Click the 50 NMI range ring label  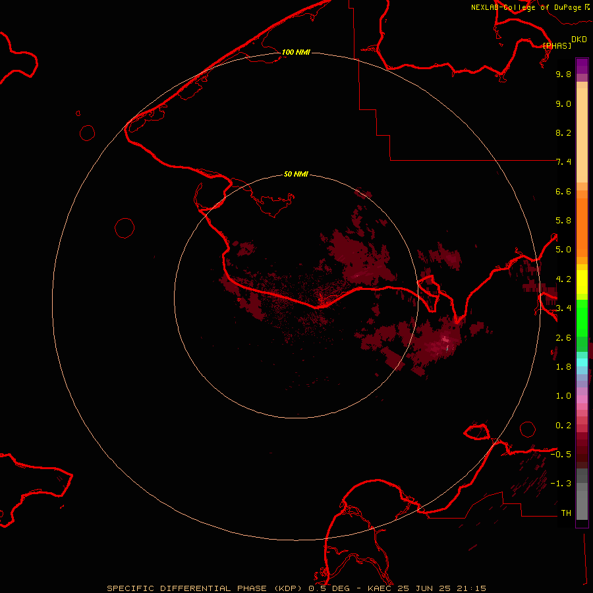296,174
